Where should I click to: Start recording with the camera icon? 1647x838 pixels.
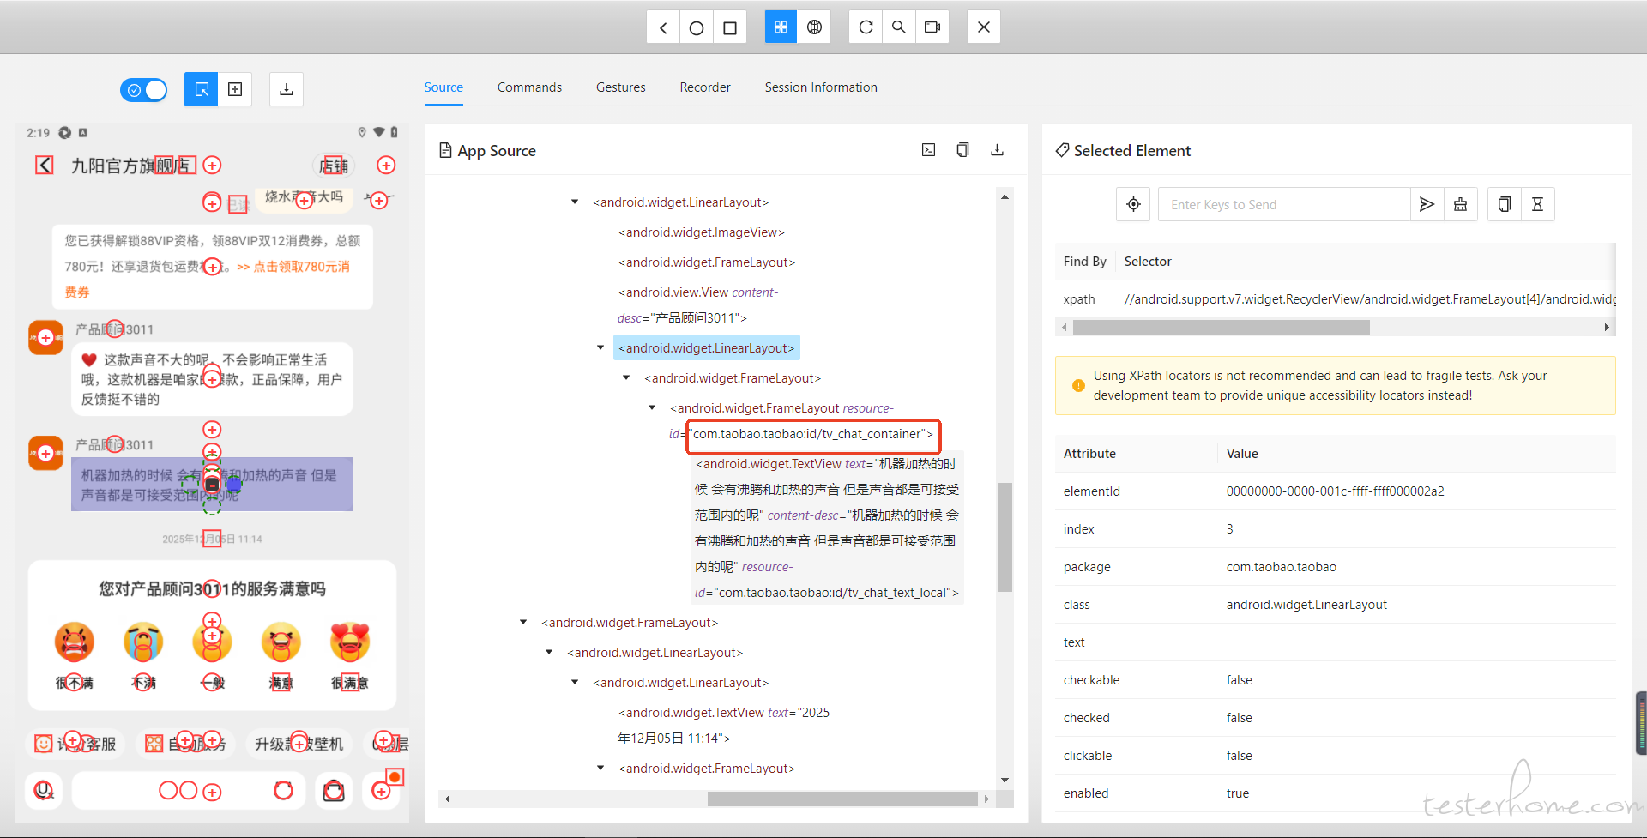932,27
